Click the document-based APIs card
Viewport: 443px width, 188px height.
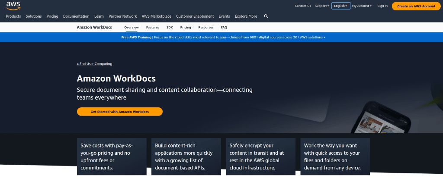186,157
